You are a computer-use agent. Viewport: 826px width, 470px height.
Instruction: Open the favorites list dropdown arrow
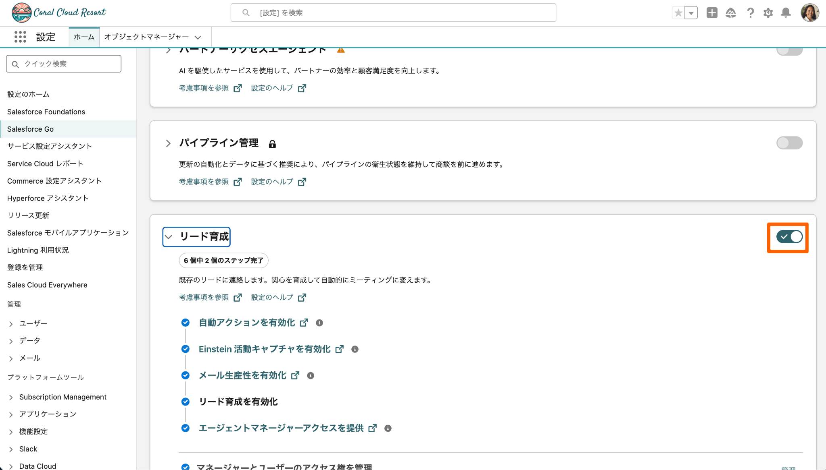pyautogui.click(x=691, y=13)
